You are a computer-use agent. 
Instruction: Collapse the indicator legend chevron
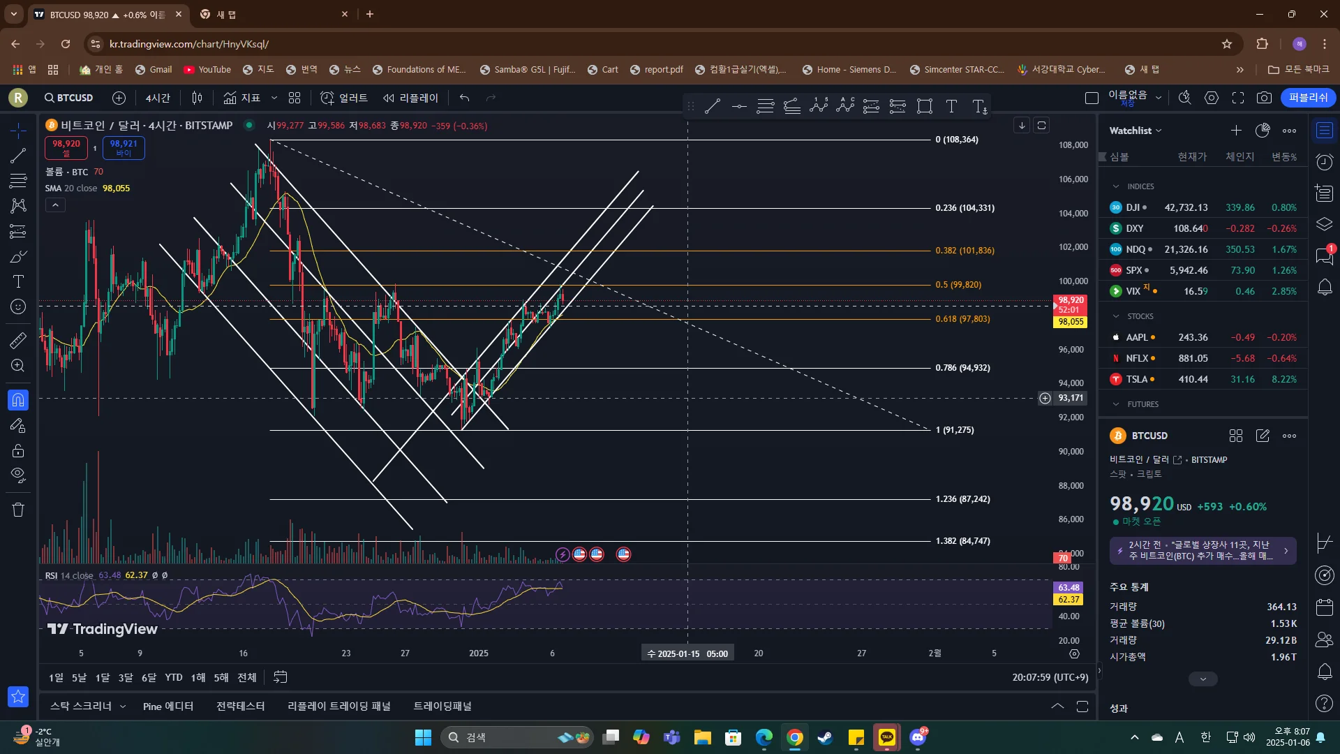[x=55, y=205]
